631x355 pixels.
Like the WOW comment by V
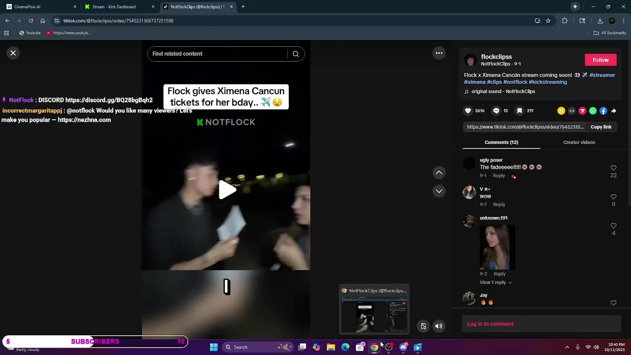[x=613, y=197]
